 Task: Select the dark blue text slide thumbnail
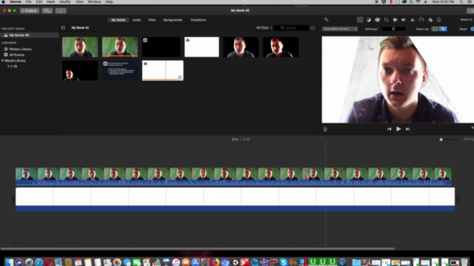120,71
